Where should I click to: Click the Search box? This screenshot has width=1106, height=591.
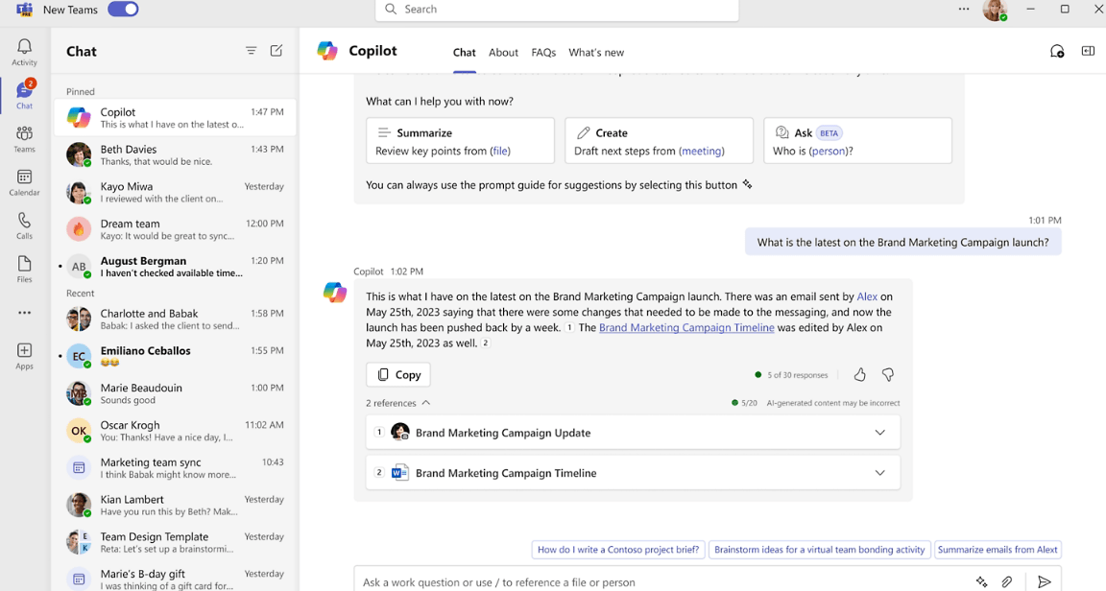click(x=557, y=10)
